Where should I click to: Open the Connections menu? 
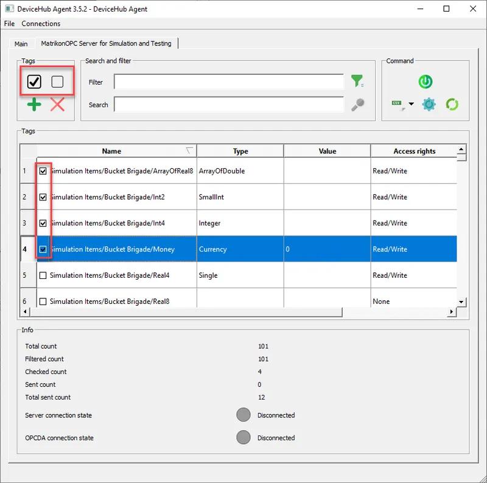tap(40, 23)
